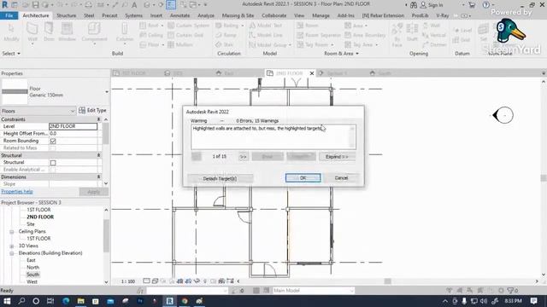The image size is (547, 307).
Task: Collapse the Elevations (Building Elevation) node
Action: pos(11,253)
